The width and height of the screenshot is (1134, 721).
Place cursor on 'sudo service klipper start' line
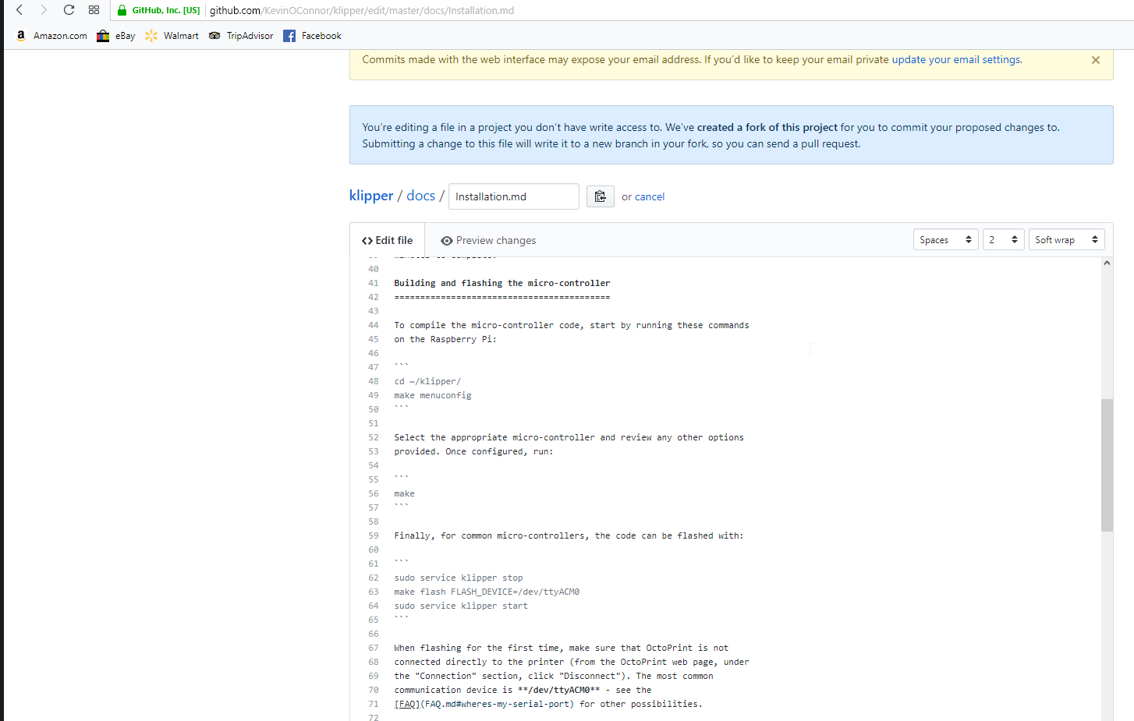(x=461, y=606)
